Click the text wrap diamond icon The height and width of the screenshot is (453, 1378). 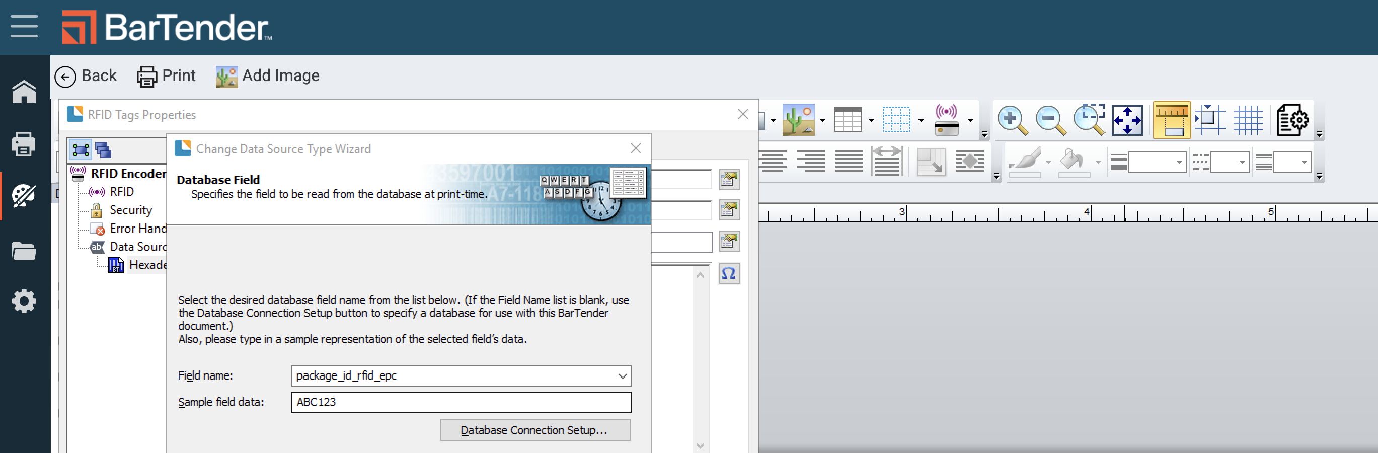[x=970, y=162]
